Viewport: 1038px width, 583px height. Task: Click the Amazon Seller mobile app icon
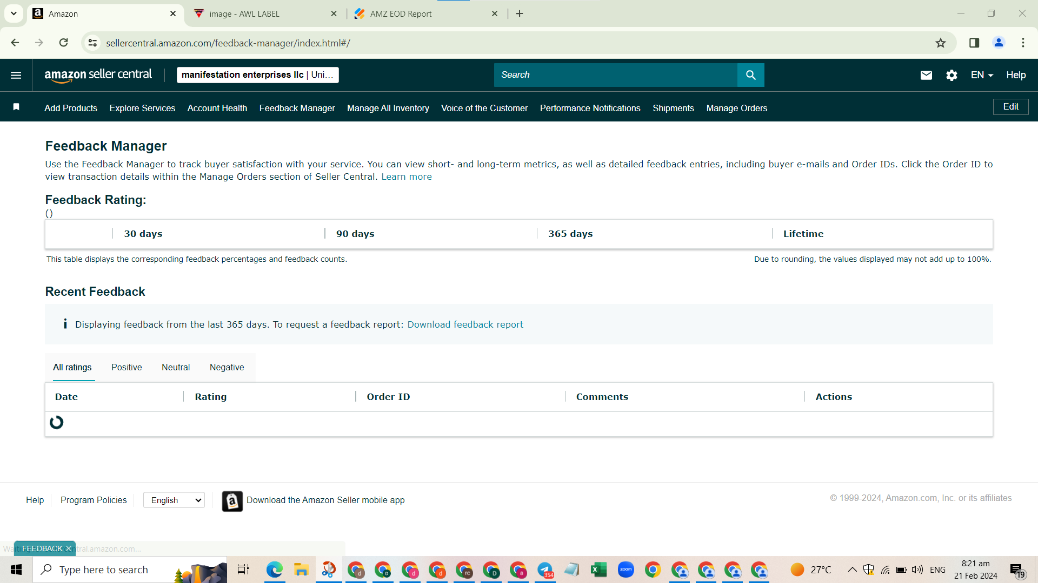[232, 501]
